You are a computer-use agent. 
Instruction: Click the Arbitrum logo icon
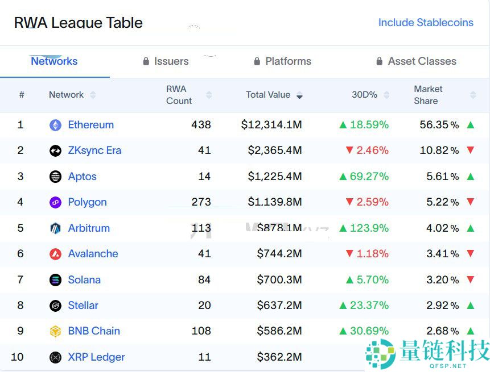[55, 228]
